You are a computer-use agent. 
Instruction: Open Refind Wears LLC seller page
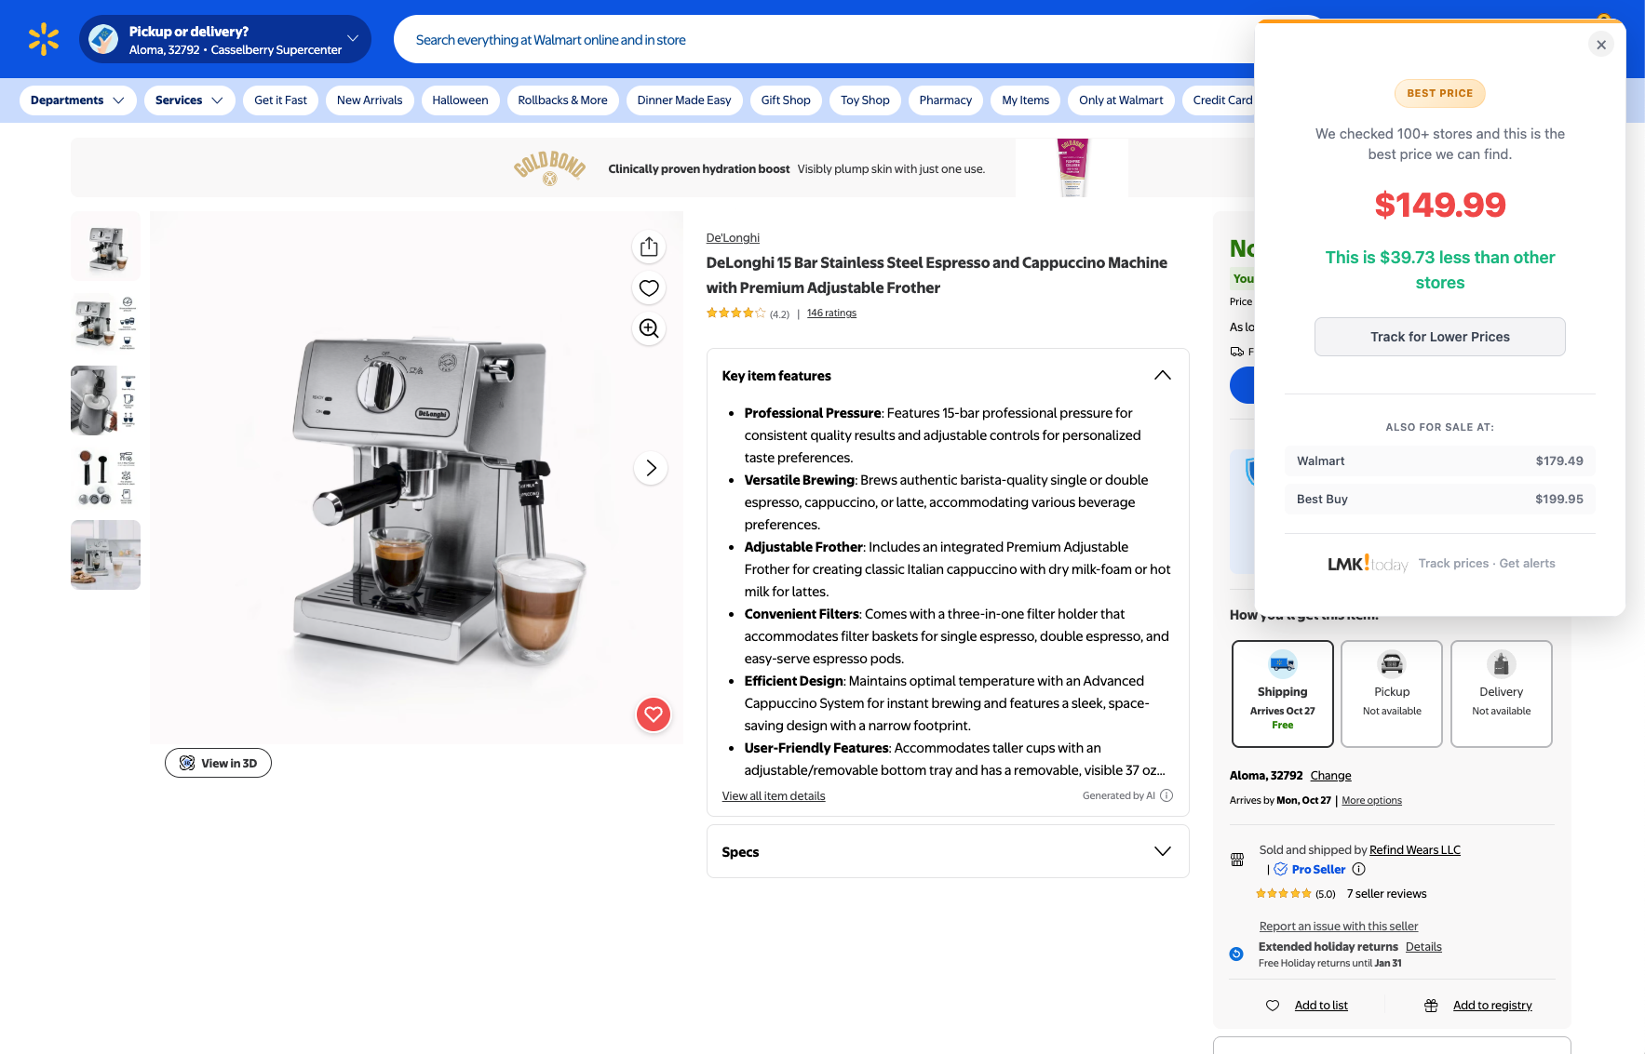click(x=1414, y=850)
